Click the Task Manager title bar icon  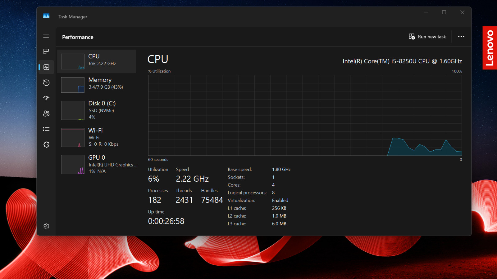(46, 16)
